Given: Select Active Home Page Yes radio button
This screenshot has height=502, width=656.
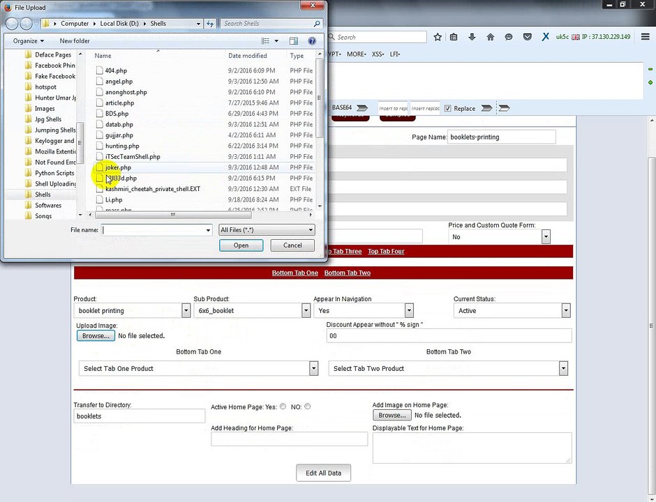Looking at the screenshot, I should [x=283, y=406].
